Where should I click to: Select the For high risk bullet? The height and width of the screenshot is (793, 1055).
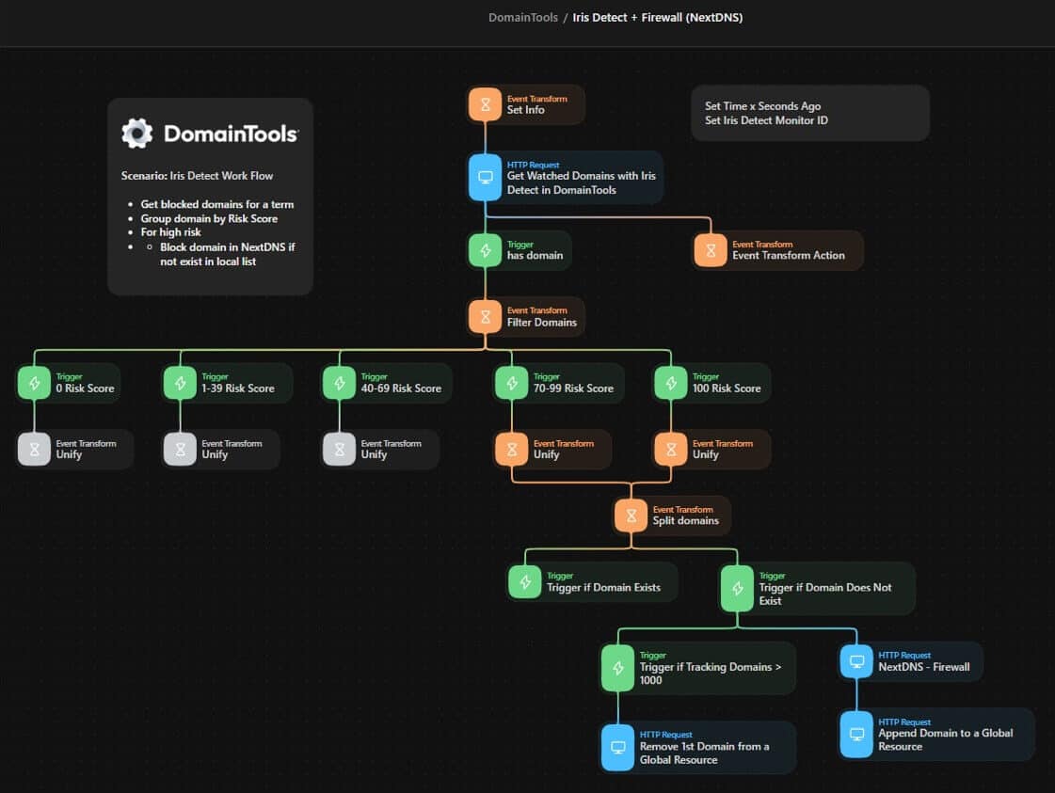170,232
